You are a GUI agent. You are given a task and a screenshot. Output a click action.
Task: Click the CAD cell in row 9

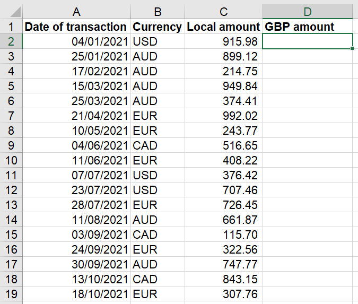click(158, 145)
